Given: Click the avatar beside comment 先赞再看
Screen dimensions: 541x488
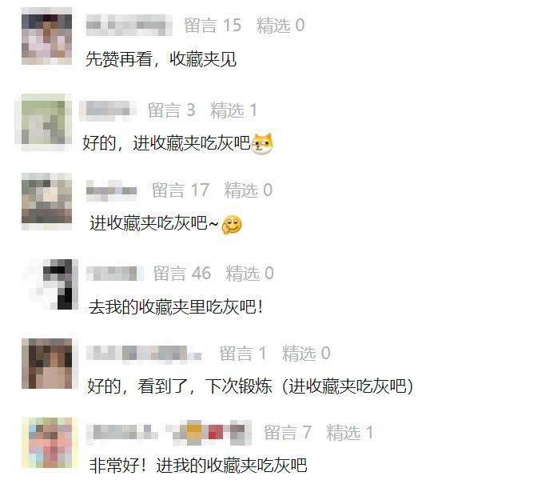Looking at the screenshot, I should (x=46, y=36).
